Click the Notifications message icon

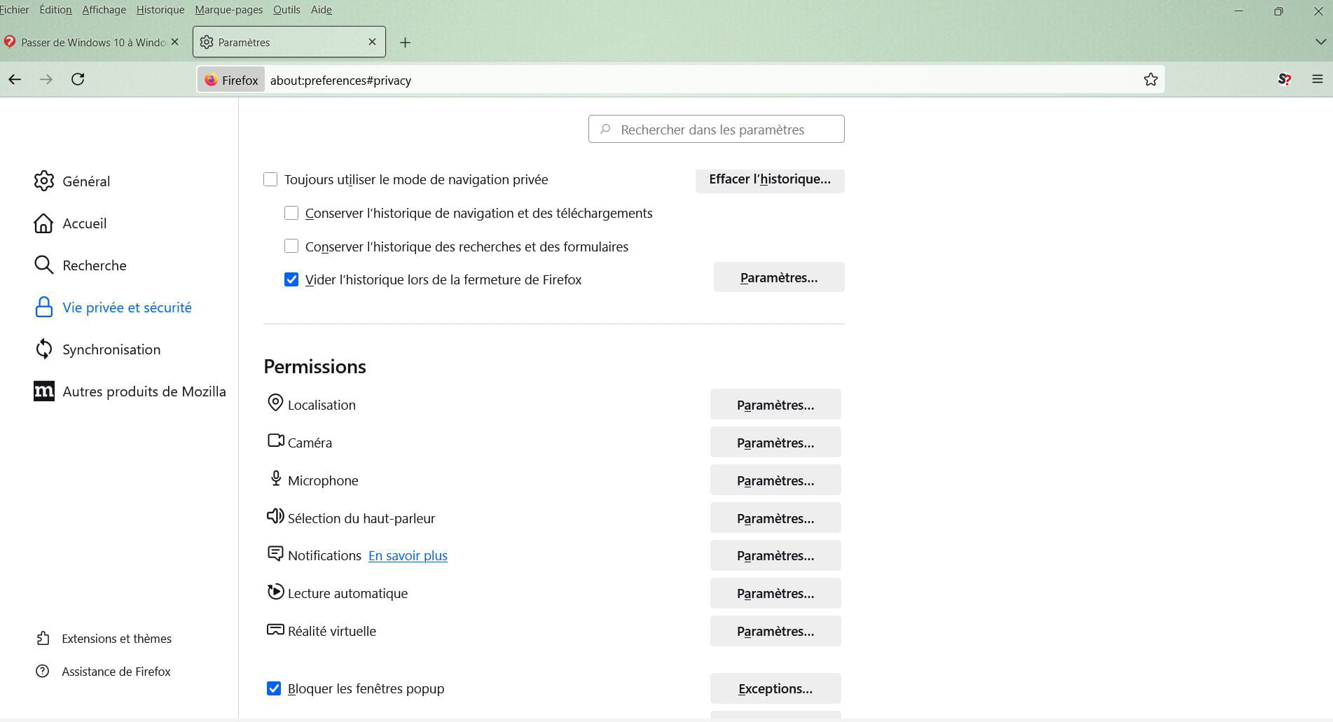[x=275, y=553]
